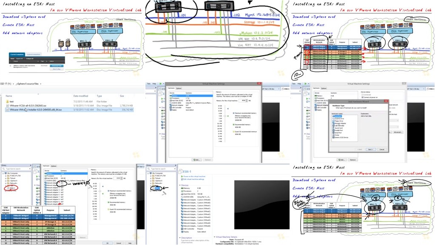Select Network Adapter in Add Hardware Wizard list
Image resolution: width=435 pixels, height=245 pixels.
point(340,123)
